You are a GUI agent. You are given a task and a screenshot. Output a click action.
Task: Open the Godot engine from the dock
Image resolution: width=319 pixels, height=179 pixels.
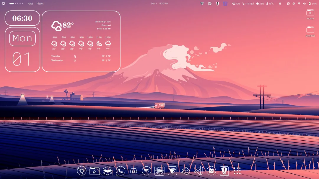[x=211, y=170]
